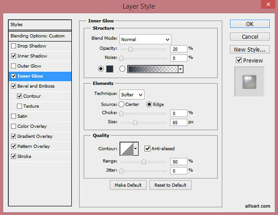Image resolution: width=278 pixels, height=215 pixels.
Task: Click the Choke value field
Action: [178, 113]
